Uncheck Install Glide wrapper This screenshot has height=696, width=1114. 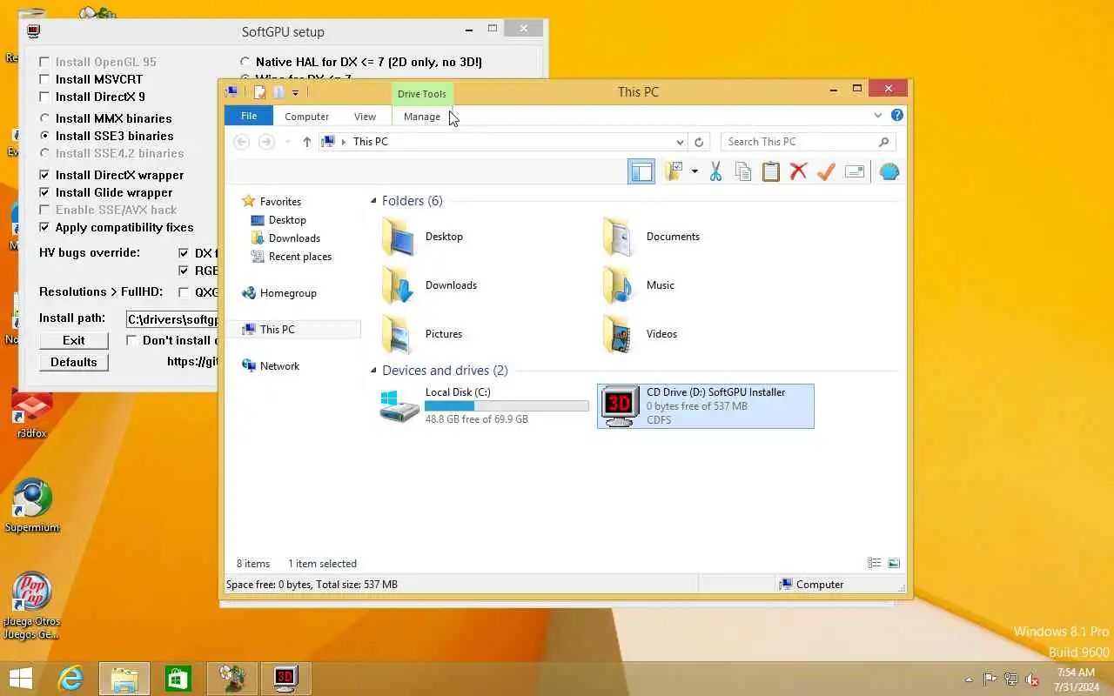tap(44, 192)
